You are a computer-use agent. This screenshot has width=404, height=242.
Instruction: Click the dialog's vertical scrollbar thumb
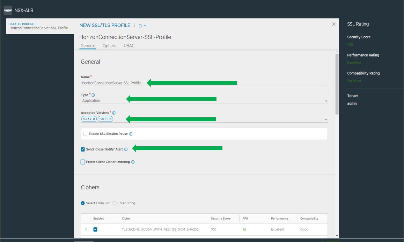pos(337,84)
